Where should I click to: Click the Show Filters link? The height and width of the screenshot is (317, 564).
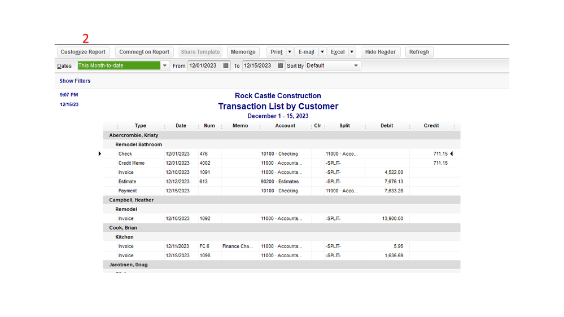point(75,81)
